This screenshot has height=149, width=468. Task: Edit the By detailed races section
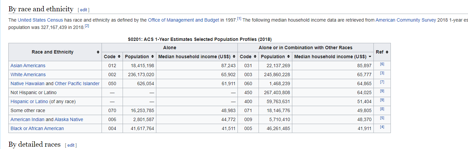pos(70,145)
